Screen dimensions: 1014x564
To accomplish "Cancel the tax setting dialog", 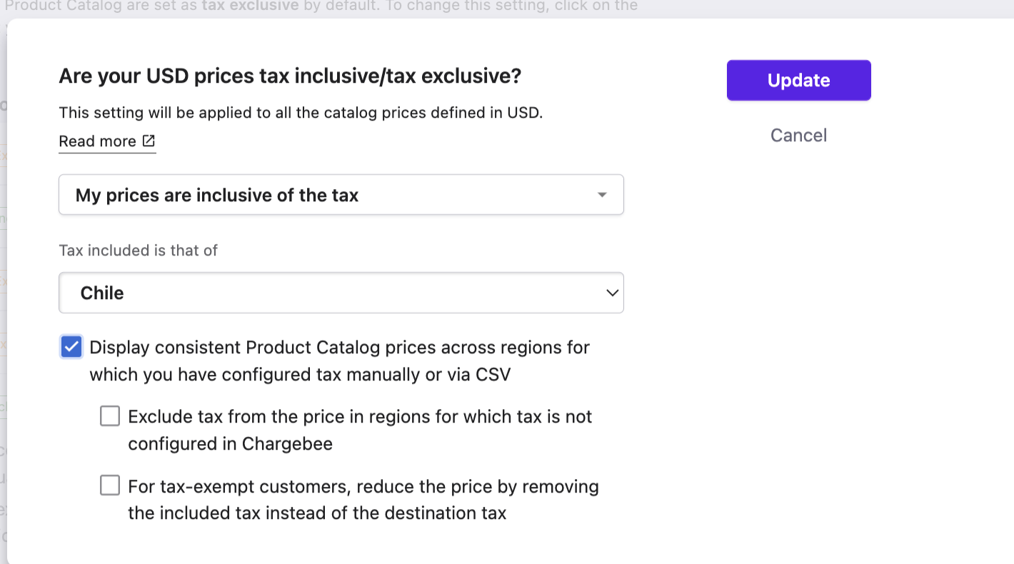I will tap(798, 135).
